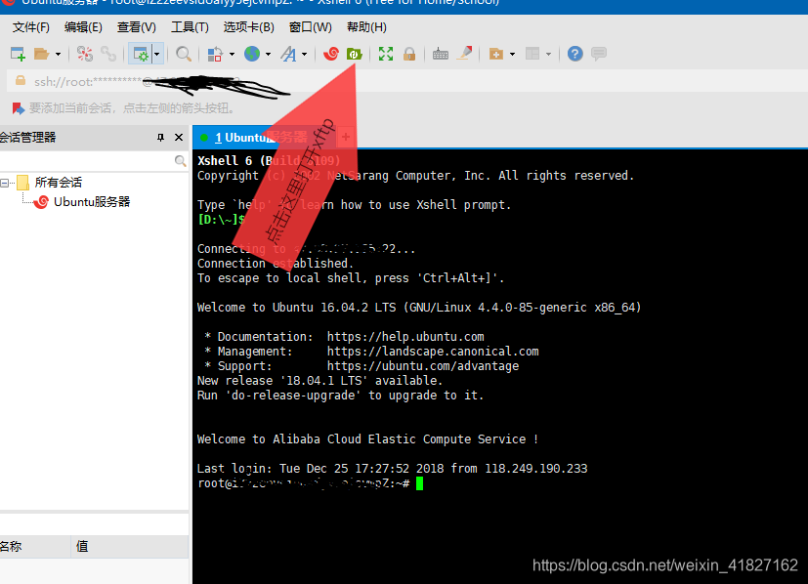
Task: Create a new session with toolbar icon
Action: 18,54
